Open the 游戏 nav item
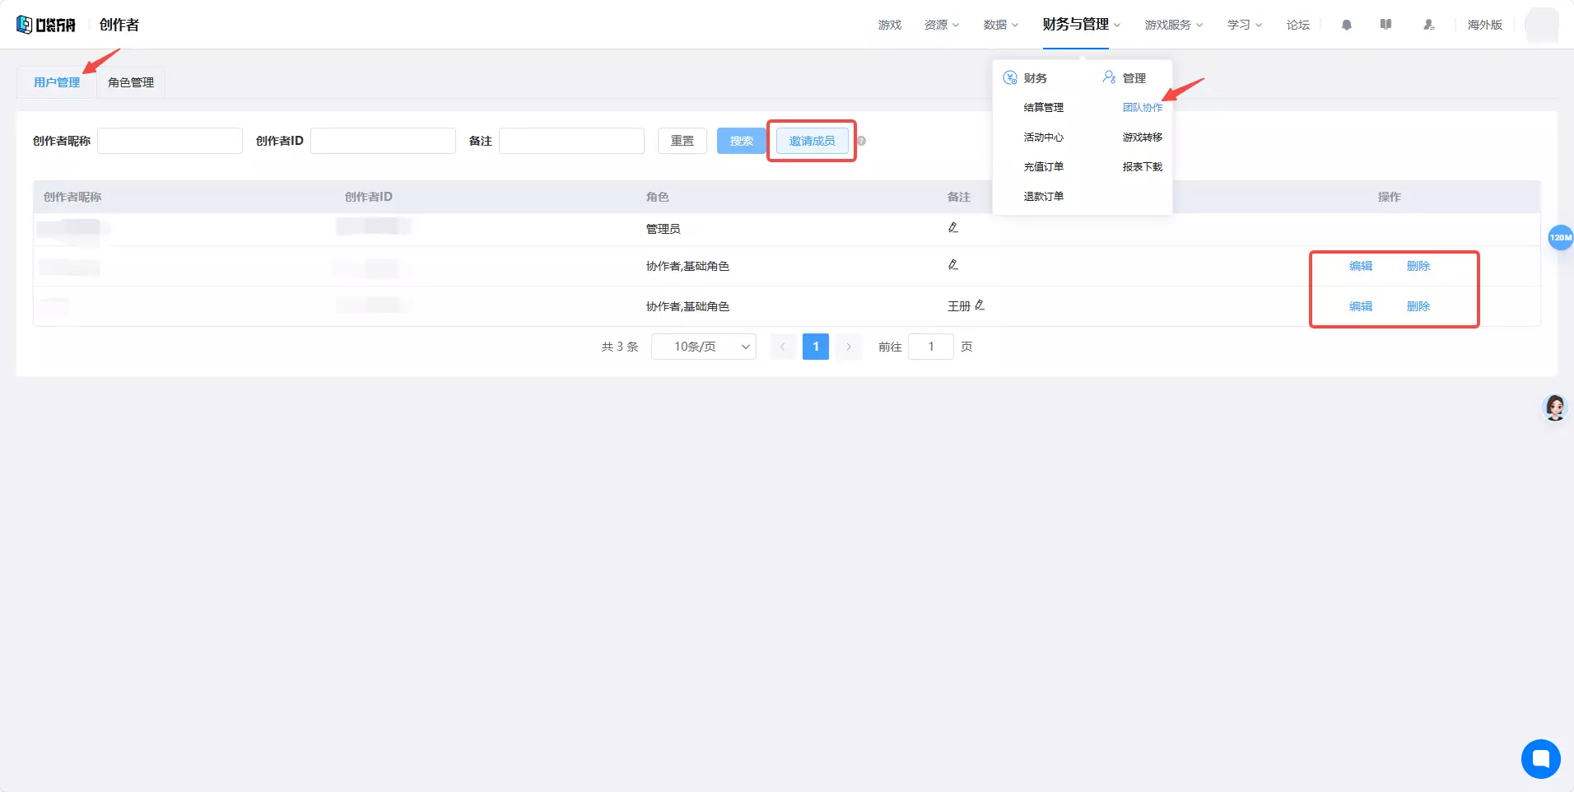 tap(889, 25)
